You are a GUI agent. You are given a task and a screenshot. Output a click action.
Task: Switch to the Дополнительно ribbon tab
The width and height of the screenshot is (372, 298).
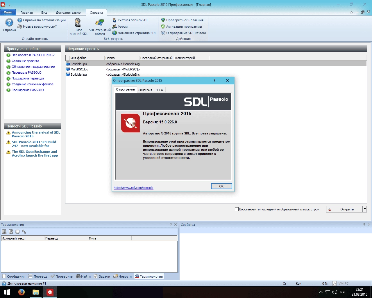[x=68, y=13]
